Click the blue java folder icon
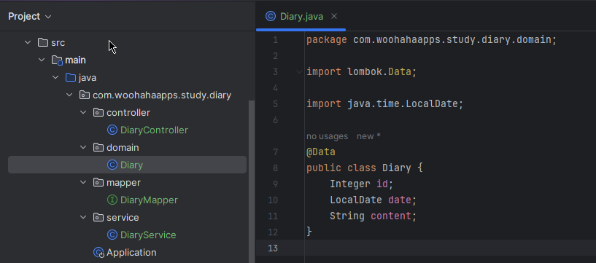596x263 pixels. coord(71,77)
